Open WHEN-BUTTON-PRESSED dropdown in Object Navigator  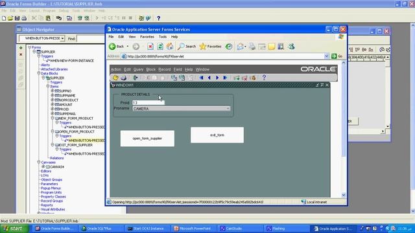click(x=62, y=39)
